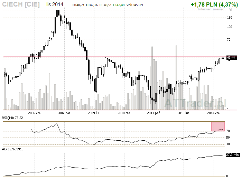This screenshot has width=242, height=180.
Task: Click the volume readout Vol:345379
Action: (134, 5)
